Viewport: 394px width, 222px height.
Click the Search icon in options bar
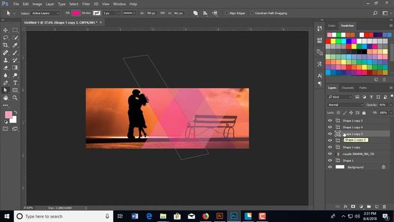tap(375, 13)
